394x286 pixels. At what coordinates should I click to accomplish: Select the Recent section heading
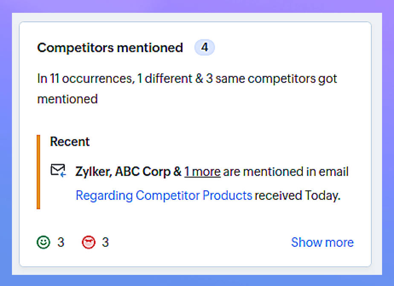[70, 142]
